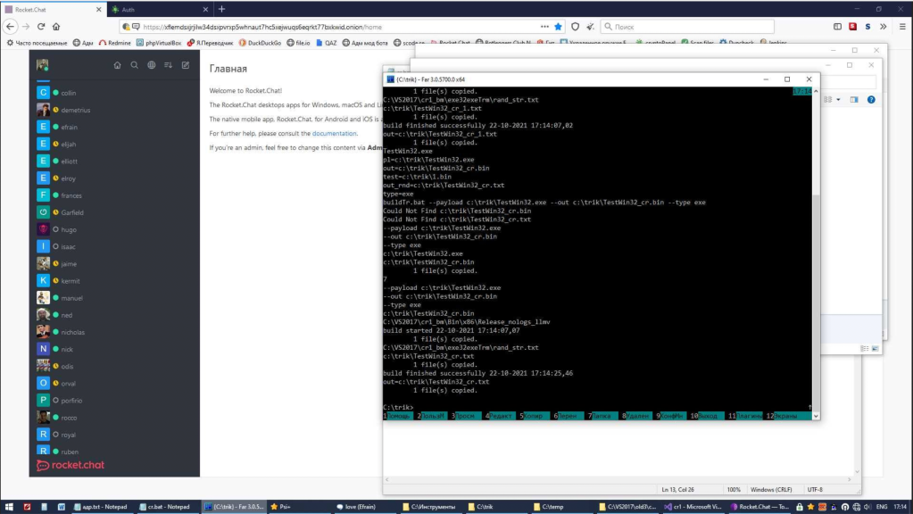The height and width of the screenshot is (514, 913).
Task: Bookmark this page with the star icon
Action: [x=559, y=26]
